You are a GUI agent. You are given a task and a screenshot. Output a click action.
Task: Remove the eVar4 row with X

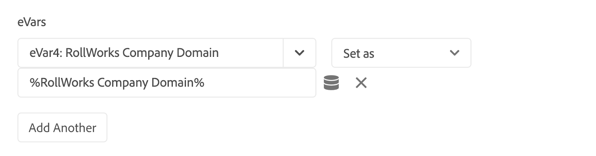tap(361, 82)
